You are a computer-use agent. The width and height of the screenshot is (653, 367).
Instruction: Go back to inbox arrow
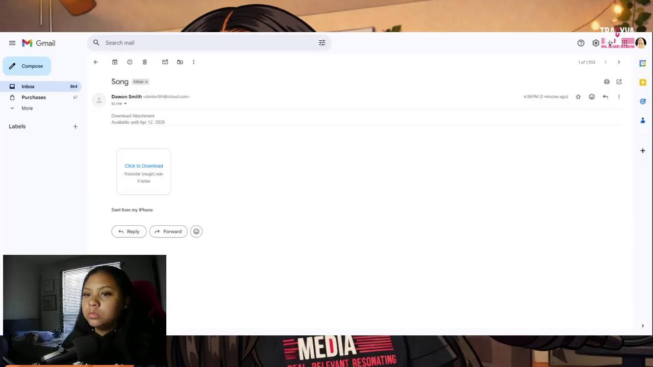tap(96, 62)
